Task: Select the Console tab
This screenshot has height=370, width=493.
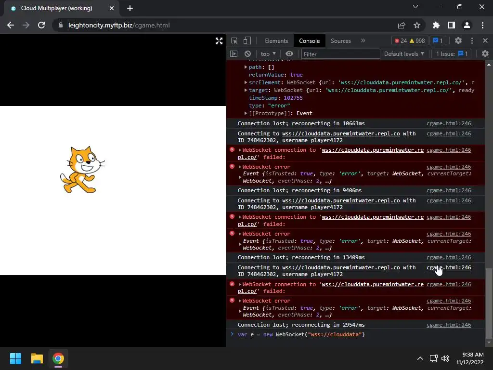Action: pos(310,41)
